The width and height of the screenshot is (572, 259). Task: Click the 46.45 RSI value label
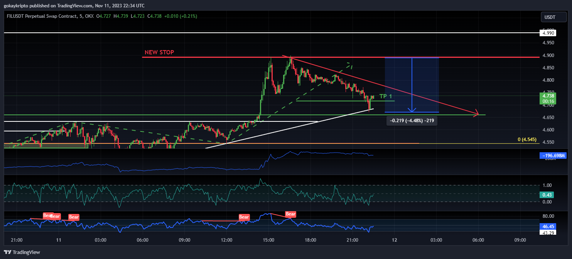point(548,227)
